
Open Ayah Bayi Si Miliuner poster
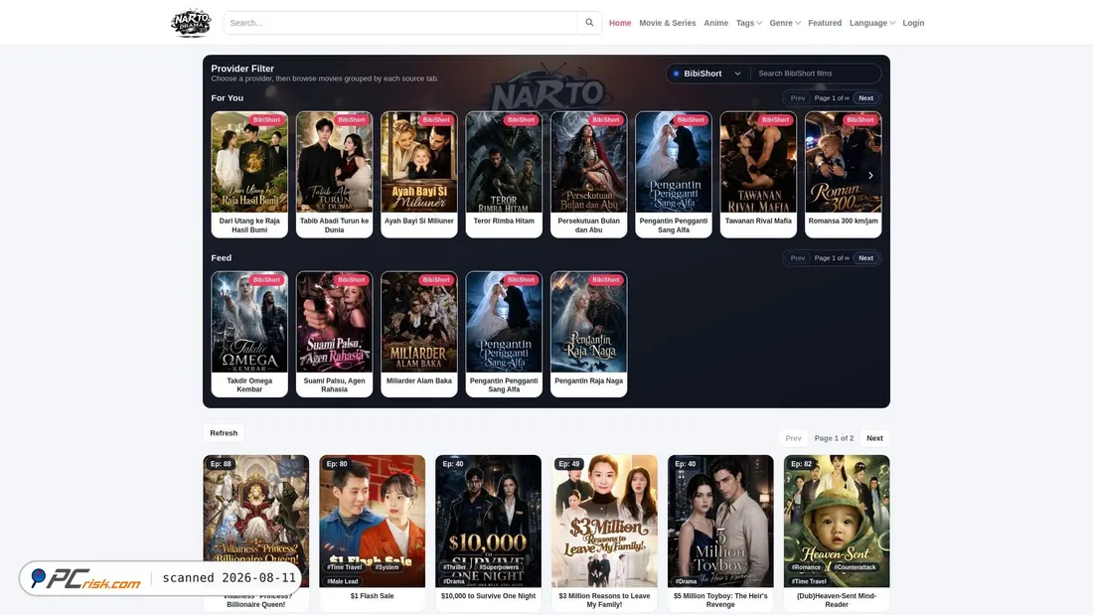tap(419, 162)
